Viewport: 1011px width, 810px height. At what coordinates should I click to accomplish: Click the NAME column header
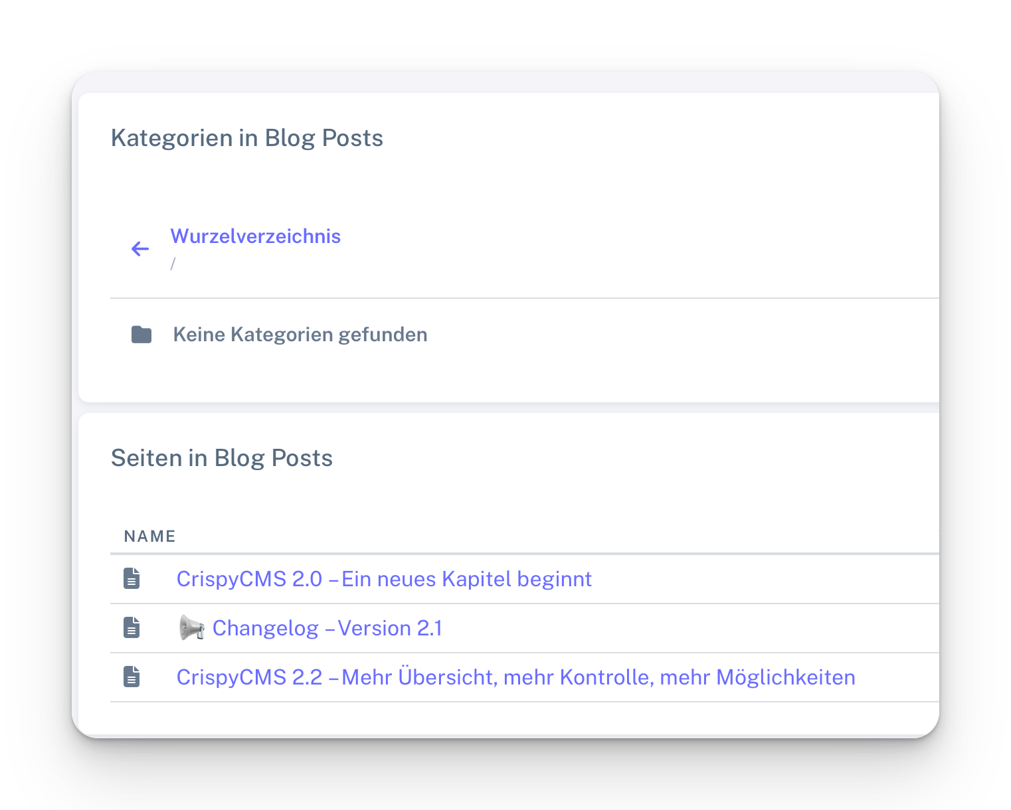149,536
